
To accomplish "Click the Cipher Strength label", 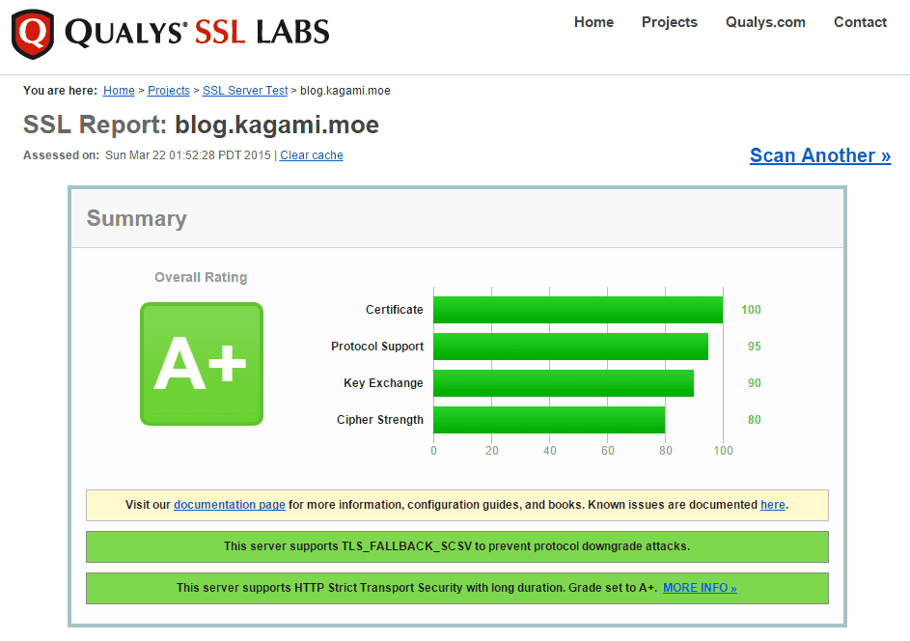I will [x=380, y=420].
